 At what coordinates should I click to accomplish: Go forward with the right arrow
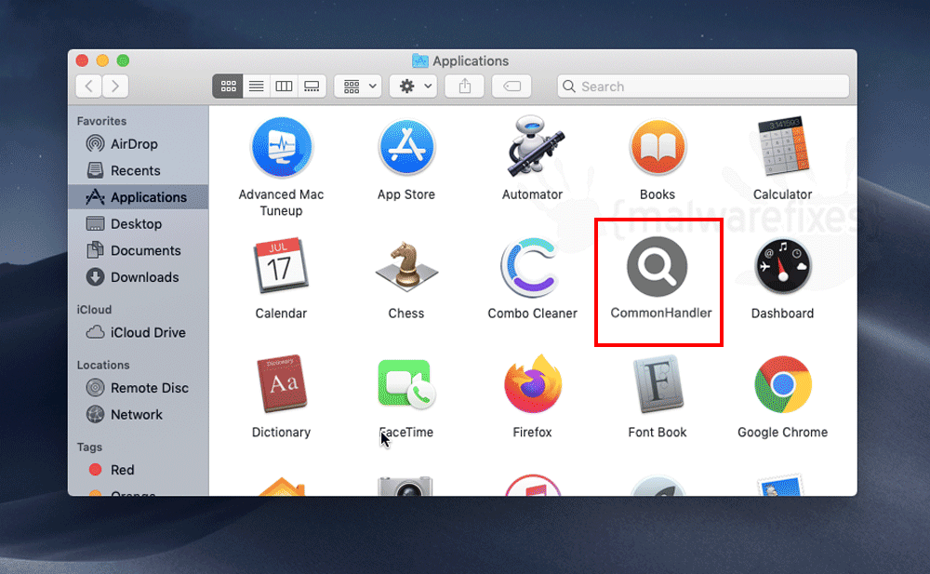pos(115,87)
